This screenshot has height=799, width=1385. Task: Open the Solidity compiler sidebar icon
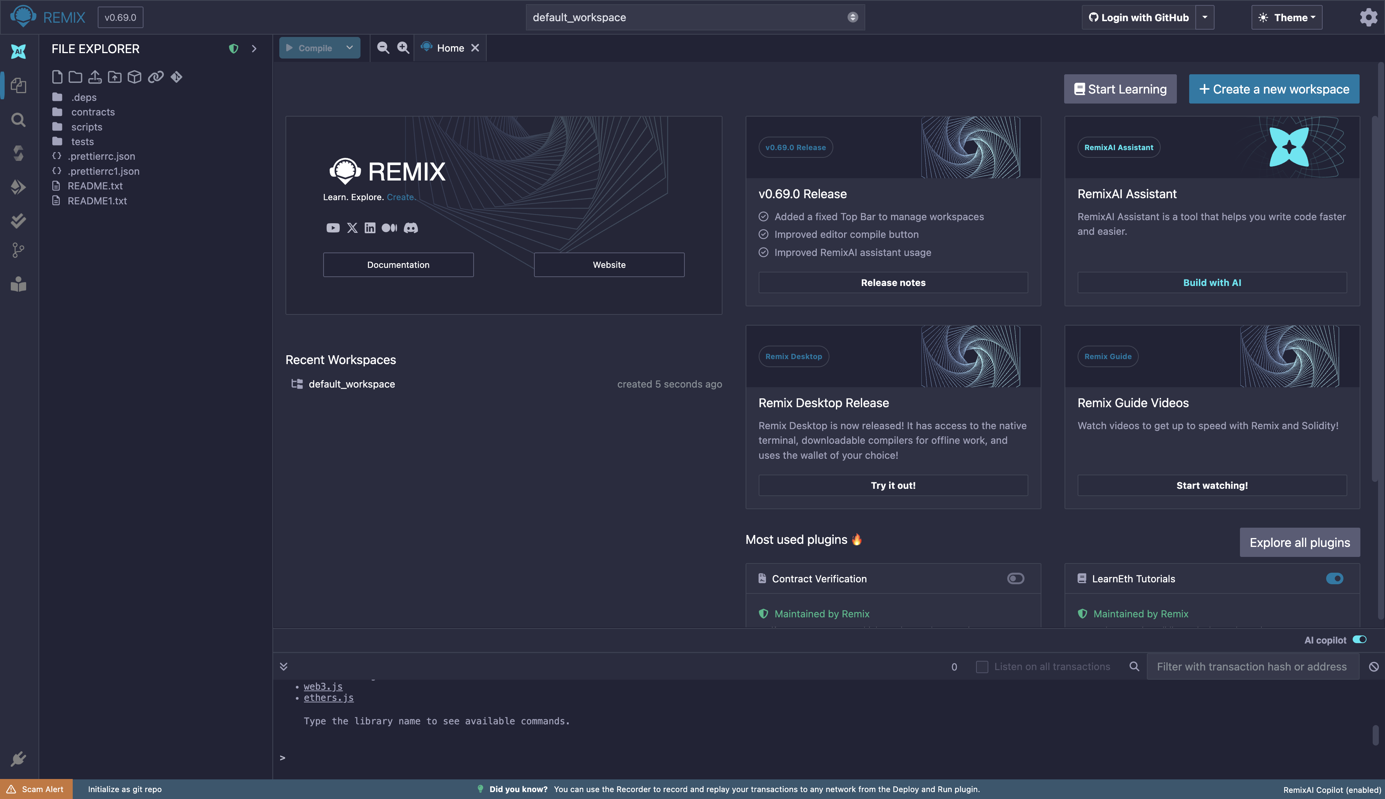click(x=18, y=153)
